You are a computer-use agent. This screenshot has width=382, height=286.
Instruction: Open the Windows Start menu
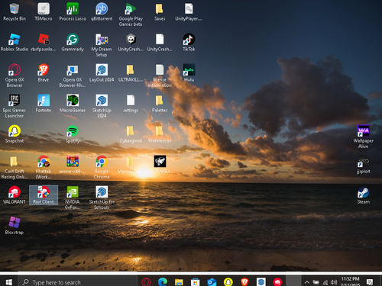pos(9,282)
